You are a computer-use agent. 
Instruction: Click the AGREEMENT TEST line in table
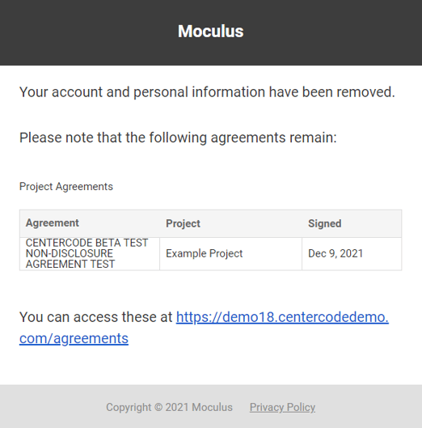click(70, 264)
